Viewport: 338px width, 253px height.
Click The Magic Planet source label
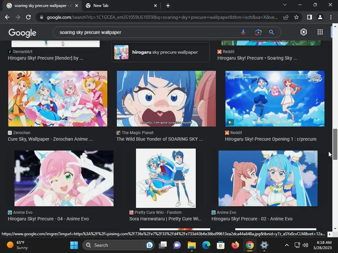137,133
